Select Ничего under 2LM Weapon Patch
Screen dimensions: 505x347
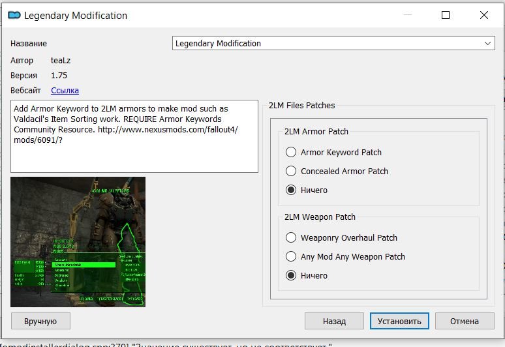[291, 275]
